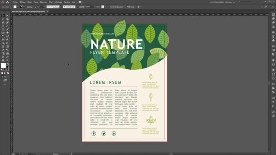The width and height of the screenshot is (276, 155).
Task: Select the Perspective Grid tool
Action: pos(7,43)
